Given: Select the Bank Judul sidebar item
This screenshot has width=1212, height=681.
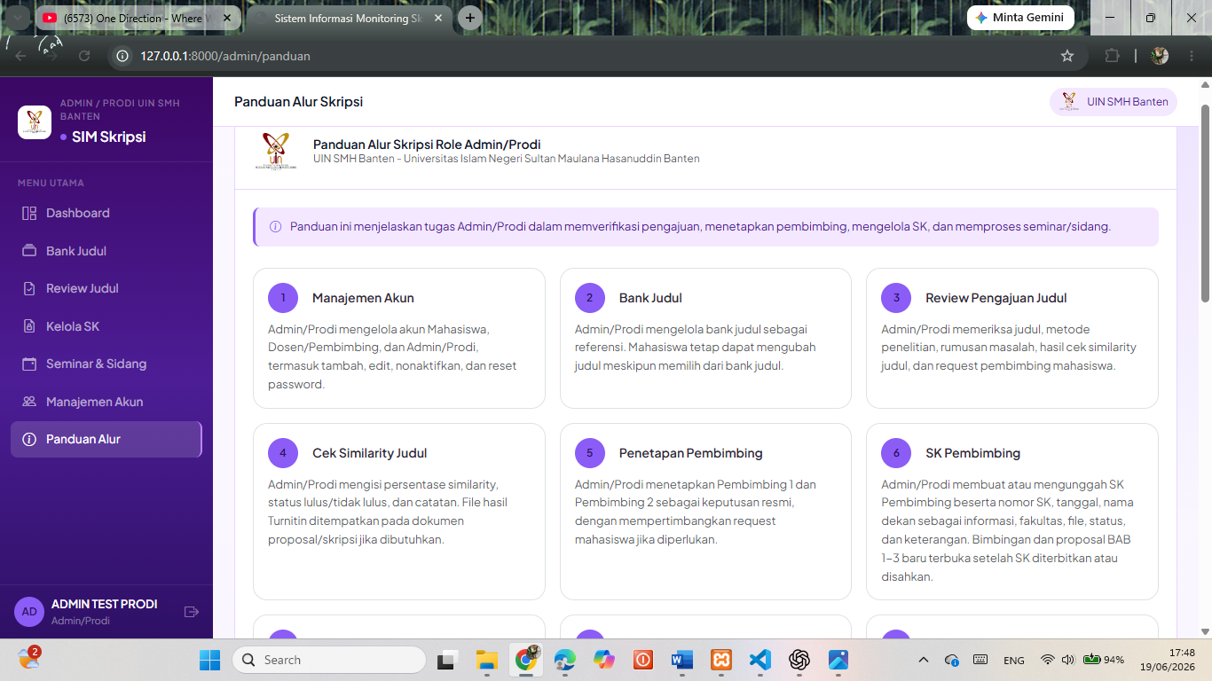Looking at the screenshot, I should (x=106, y=251).
